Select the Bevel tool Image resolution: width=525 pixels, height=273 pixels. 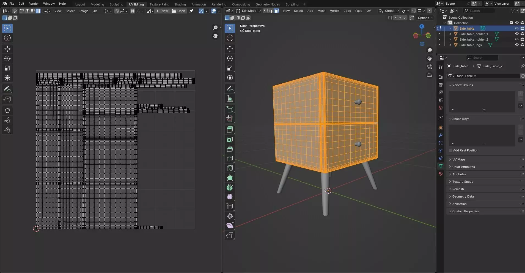(x=230, y=149)
